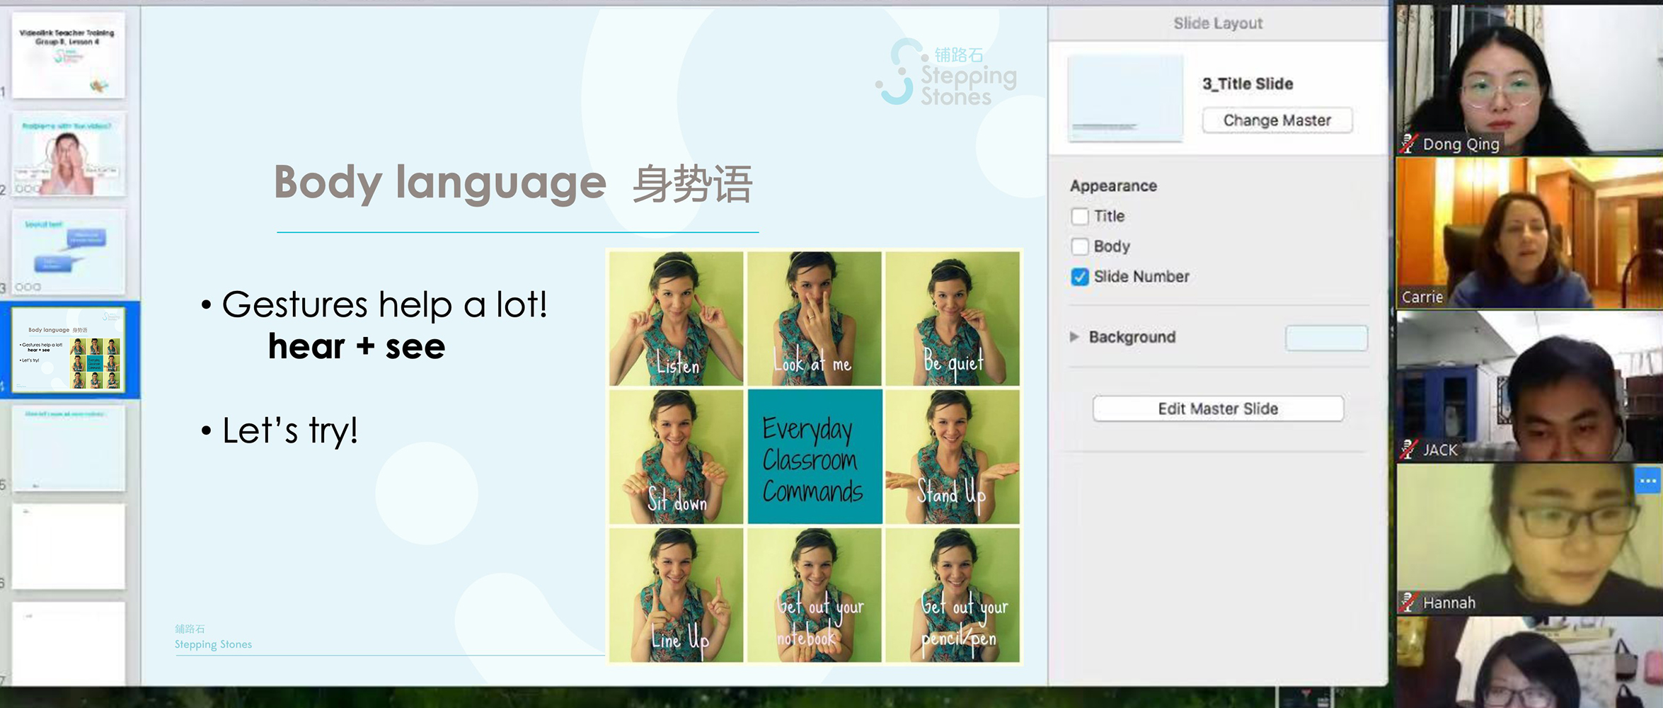Click the 'Gestures help a lot!' bullet
This screenshot has height=708, width=1663.
(384, 306)
